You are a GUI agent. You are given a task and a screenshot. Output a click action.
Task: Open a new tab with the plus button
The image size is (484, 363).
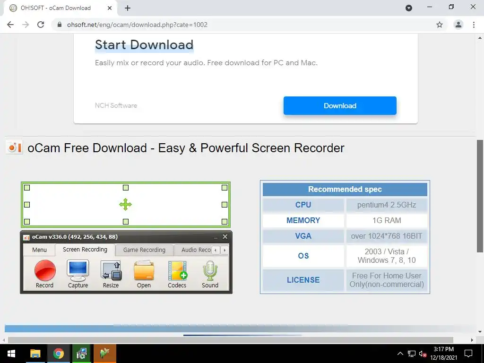128,8
